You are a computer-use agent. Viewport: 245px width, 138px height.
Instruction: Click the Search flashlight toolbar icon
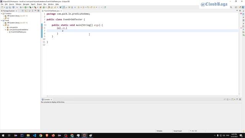(55, 7)
